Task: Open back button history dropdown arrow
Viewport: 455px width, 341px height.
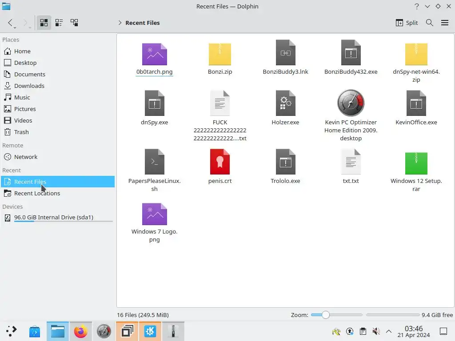Action: 15,28
